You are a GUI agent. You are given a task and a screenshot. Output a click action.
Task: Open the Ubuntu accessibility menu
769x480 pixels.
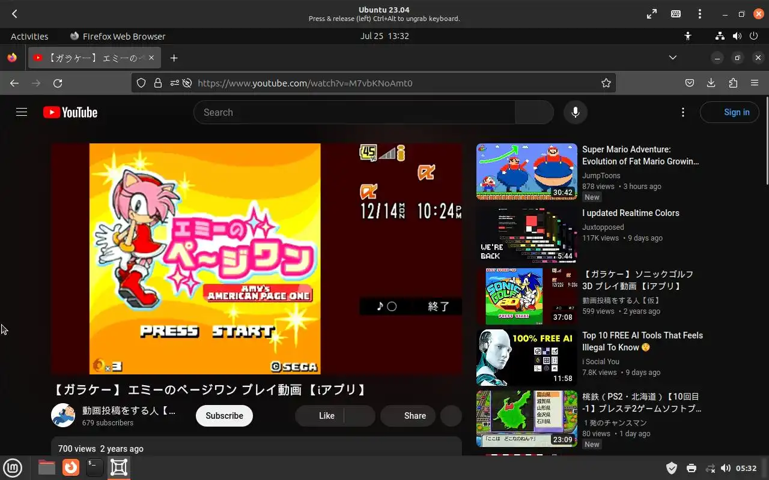coord(688,36)
